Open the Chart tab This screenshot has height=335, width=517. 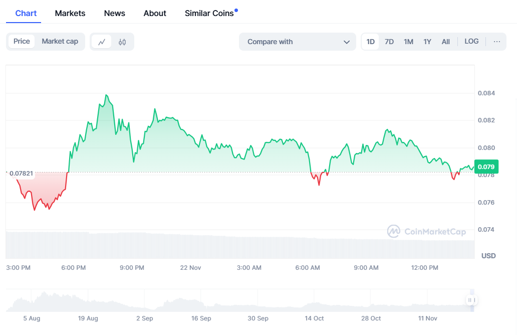pyautogui.click(x=26, y=13)
